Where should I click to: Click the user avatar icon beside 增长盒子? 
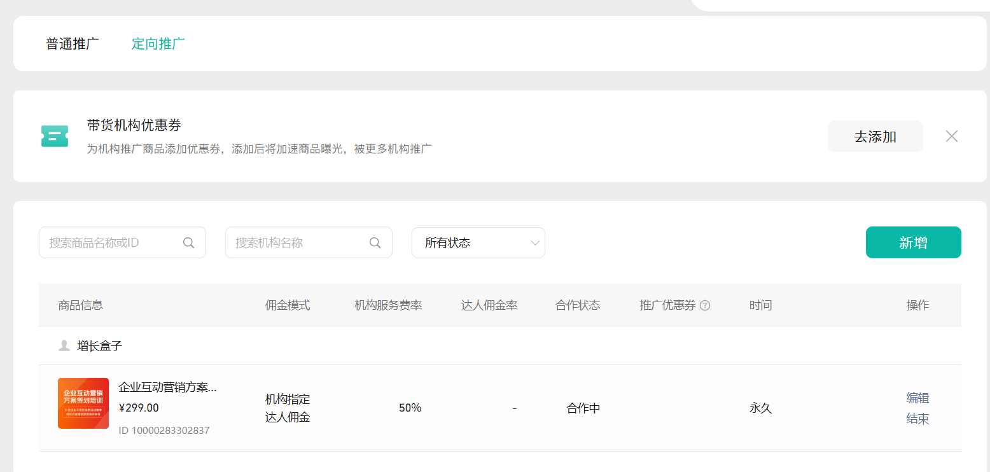[x=64, y=345]
